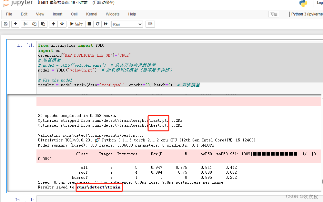Click the last checkpoint status text
This screenshot has width=323, height=202.
click(69, 3)
